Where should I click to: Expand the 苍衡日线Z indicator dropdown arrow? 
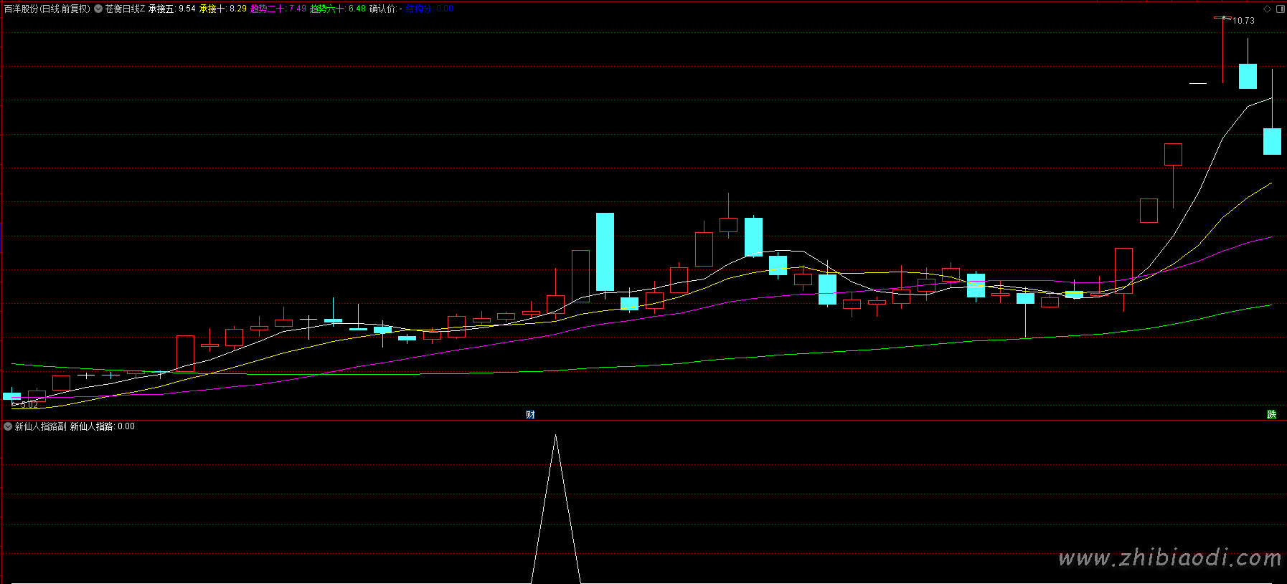click(98, 9)
